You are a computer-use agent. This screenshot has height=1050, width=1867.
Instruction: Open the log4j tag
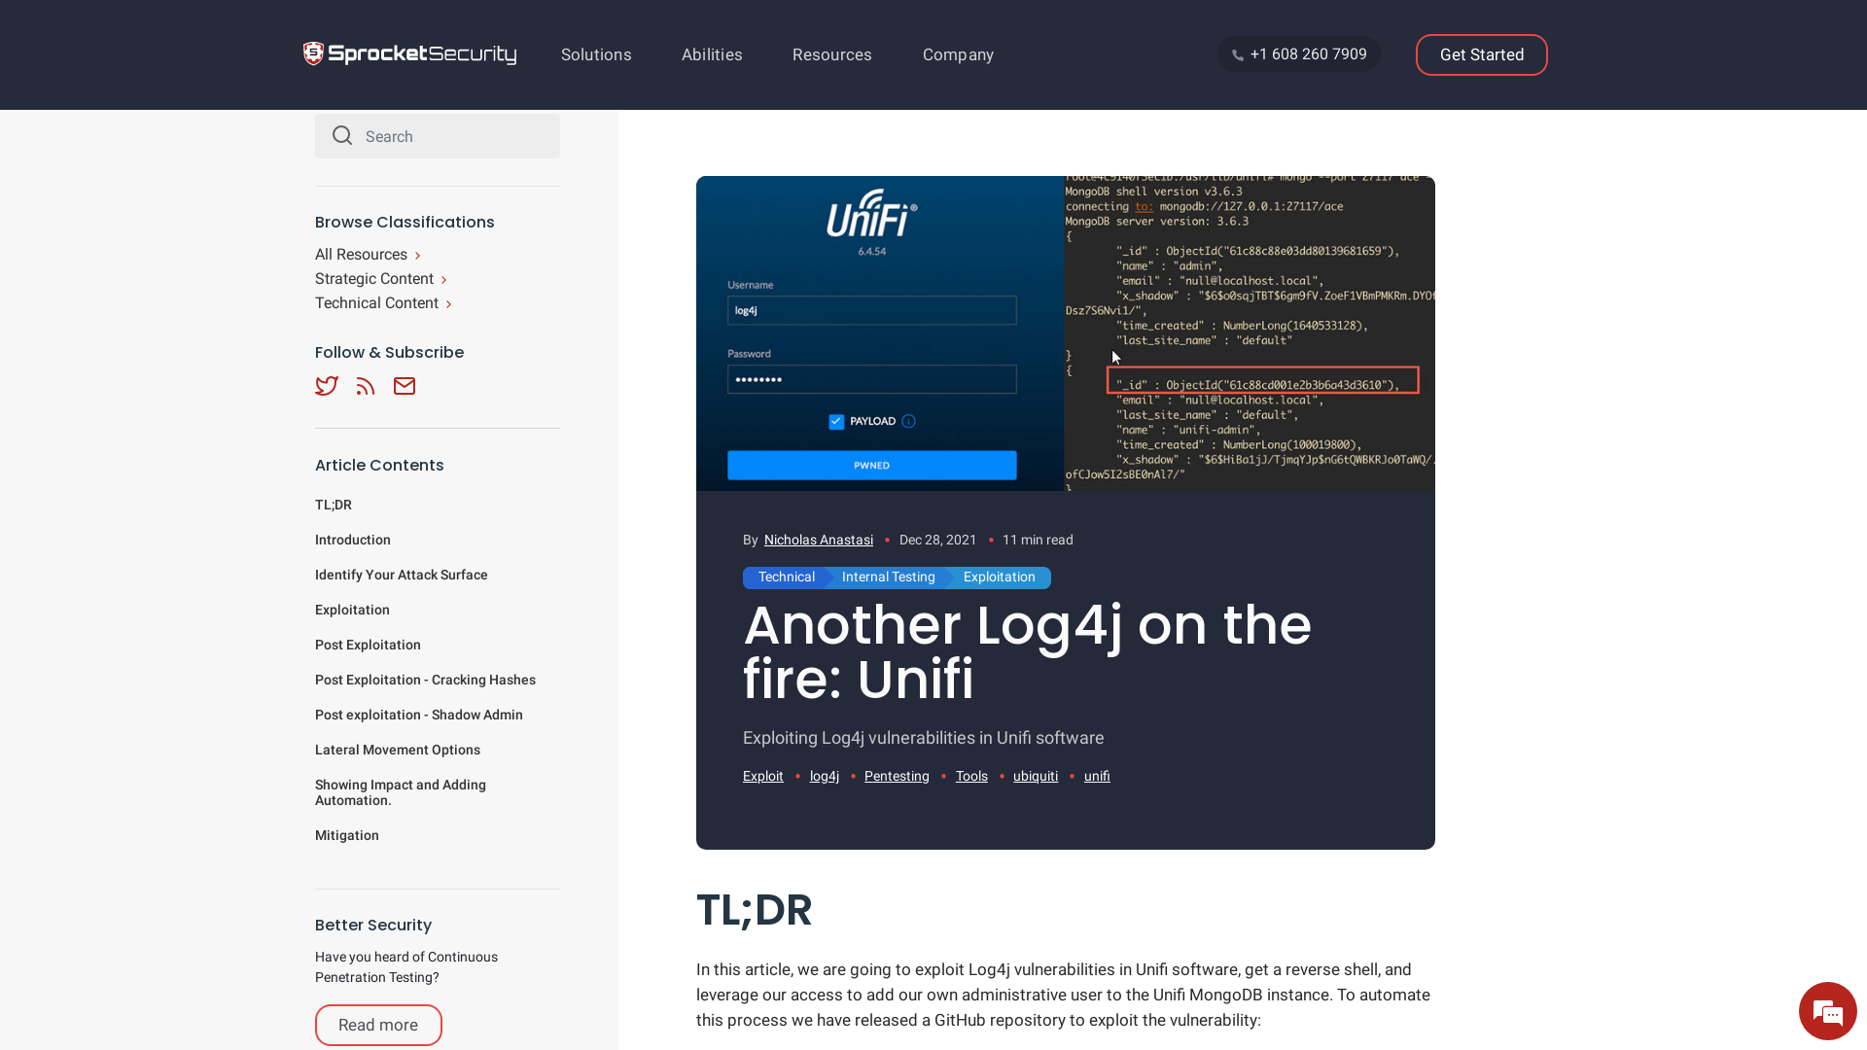tap(825, 776)
